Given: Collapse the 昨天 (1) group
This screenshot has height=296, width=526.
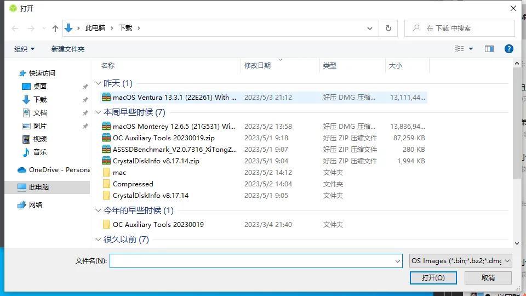Looking at the screenshot, I should (x=98, y=83).
